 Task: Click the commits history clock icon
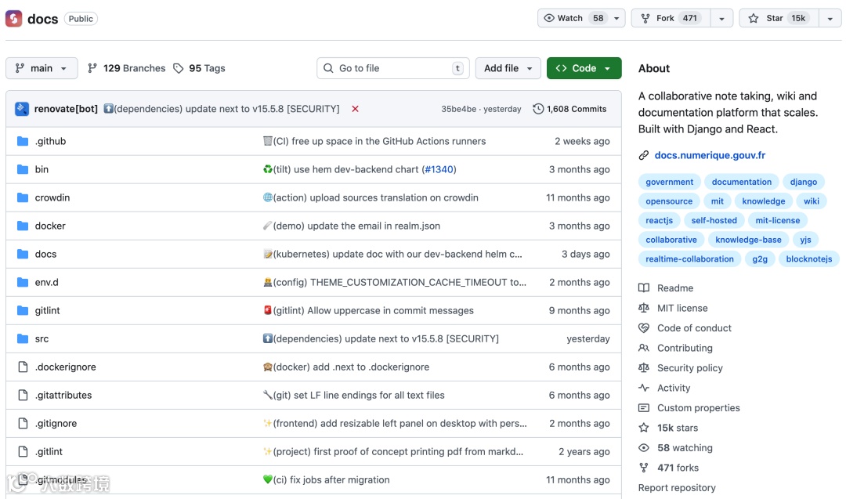[x=538, y=109]
